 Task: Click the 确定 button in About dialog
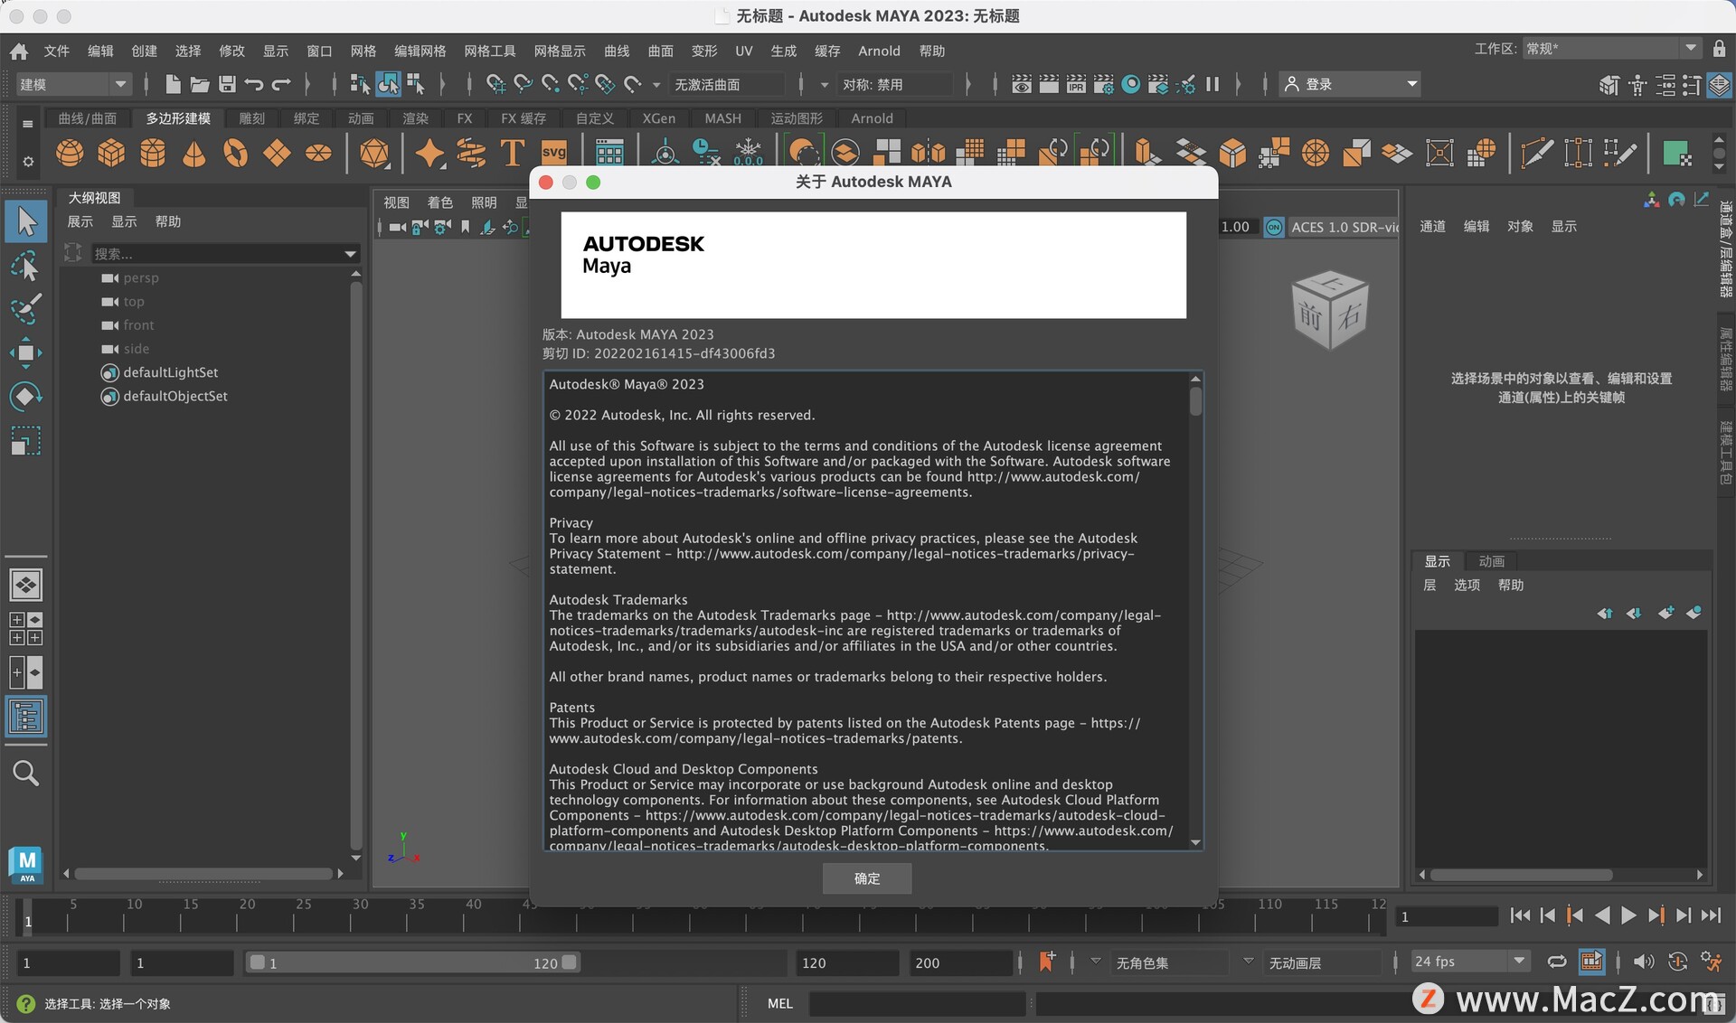(x=867, y=878)
